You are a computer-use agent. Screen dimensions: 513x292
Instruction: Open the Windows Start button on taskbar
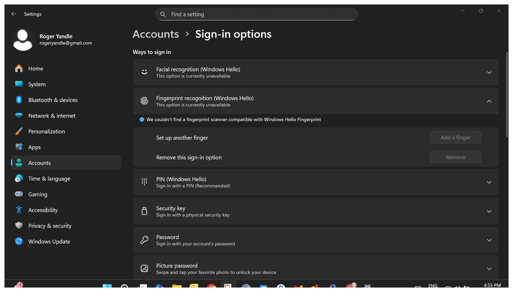click(x=107, y=286)
